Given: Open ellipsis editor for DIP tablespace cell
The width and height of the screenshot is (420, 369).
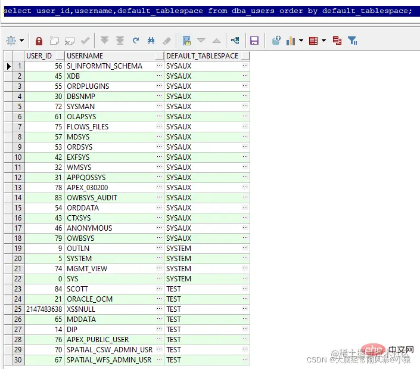Looking at the screenshot, I should click(245, 329).
